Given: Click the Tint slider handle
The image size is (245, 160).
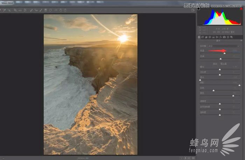Looking at the screenshot, I should tap(220, 58).
